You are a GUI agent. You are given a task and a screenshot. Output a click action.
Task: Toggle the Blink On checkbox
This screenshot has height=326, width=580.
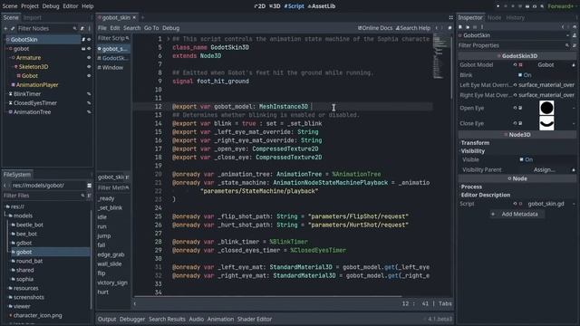520,75
